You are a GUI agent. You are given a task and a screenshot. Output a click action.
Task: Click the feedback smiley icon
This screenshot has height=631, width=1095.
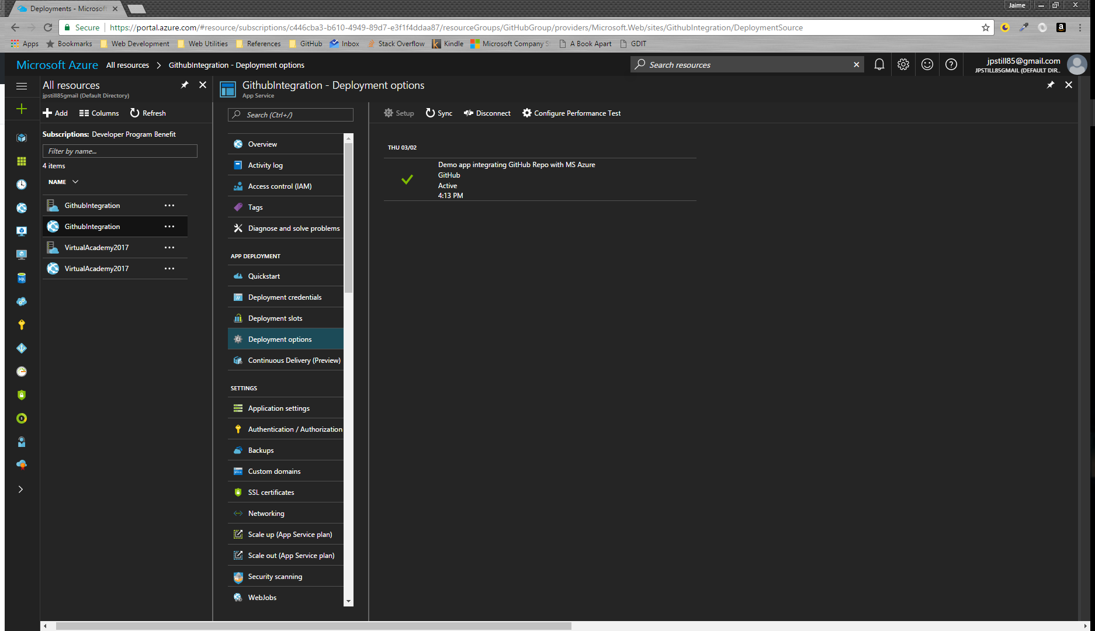pos(927,65)
